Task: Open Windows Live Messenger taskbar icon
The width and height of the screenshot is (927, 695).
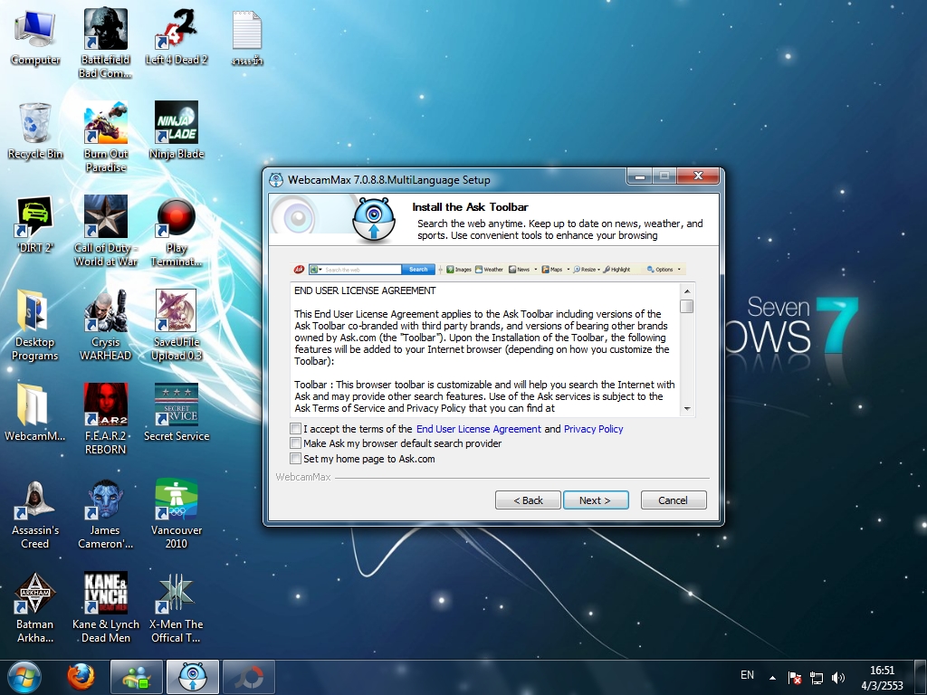Action: (137, 677)
